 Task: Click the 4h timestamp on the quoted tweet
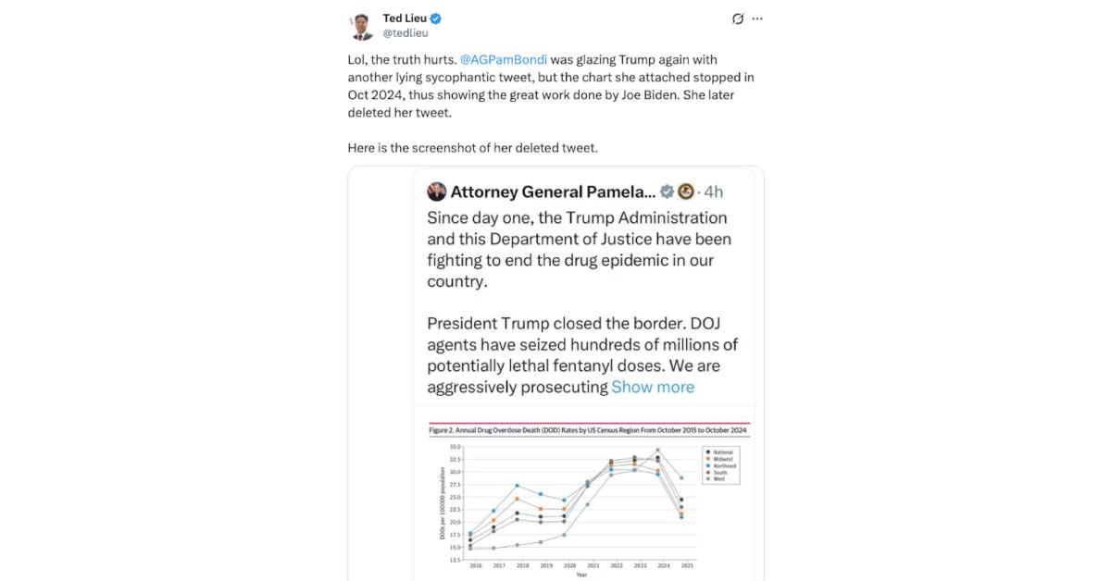point(713,192)
